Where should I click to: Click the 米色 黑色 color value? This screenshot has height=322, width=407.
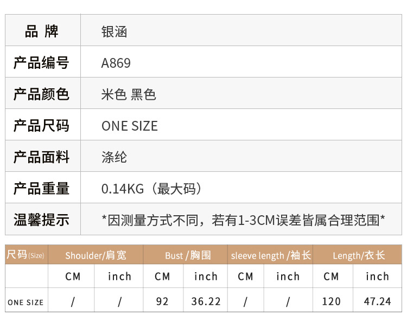click(129, 94)
